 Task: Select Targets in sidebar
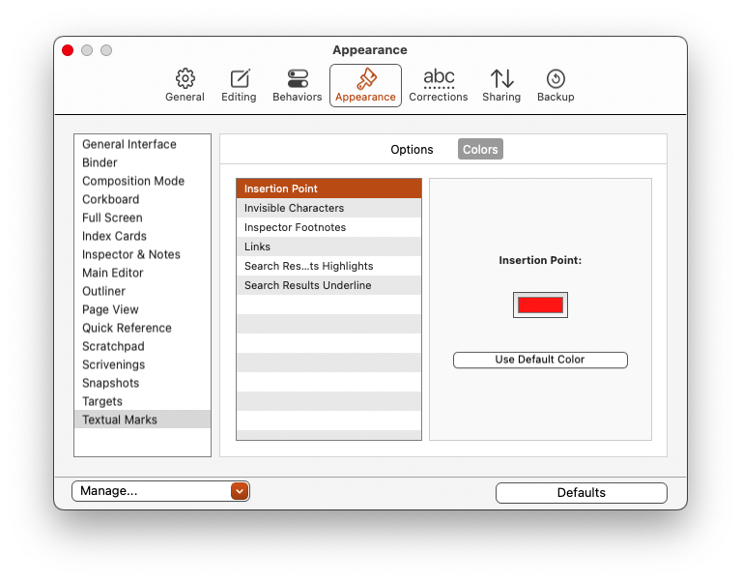[x=142, y=402]
